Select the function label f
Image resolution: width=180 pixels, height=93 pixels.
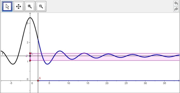coord(2,54)
